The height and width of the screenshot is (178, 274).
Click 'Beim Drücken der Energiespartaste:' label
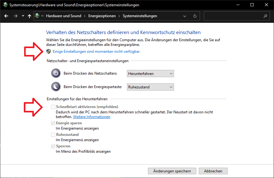[x=93, y=87]
